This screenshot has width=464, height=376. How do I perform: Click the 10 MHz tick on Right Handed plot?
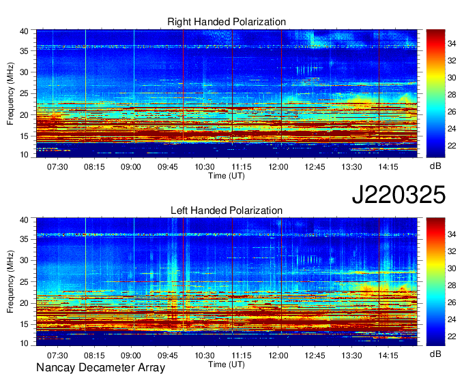(x=24, y=155)
